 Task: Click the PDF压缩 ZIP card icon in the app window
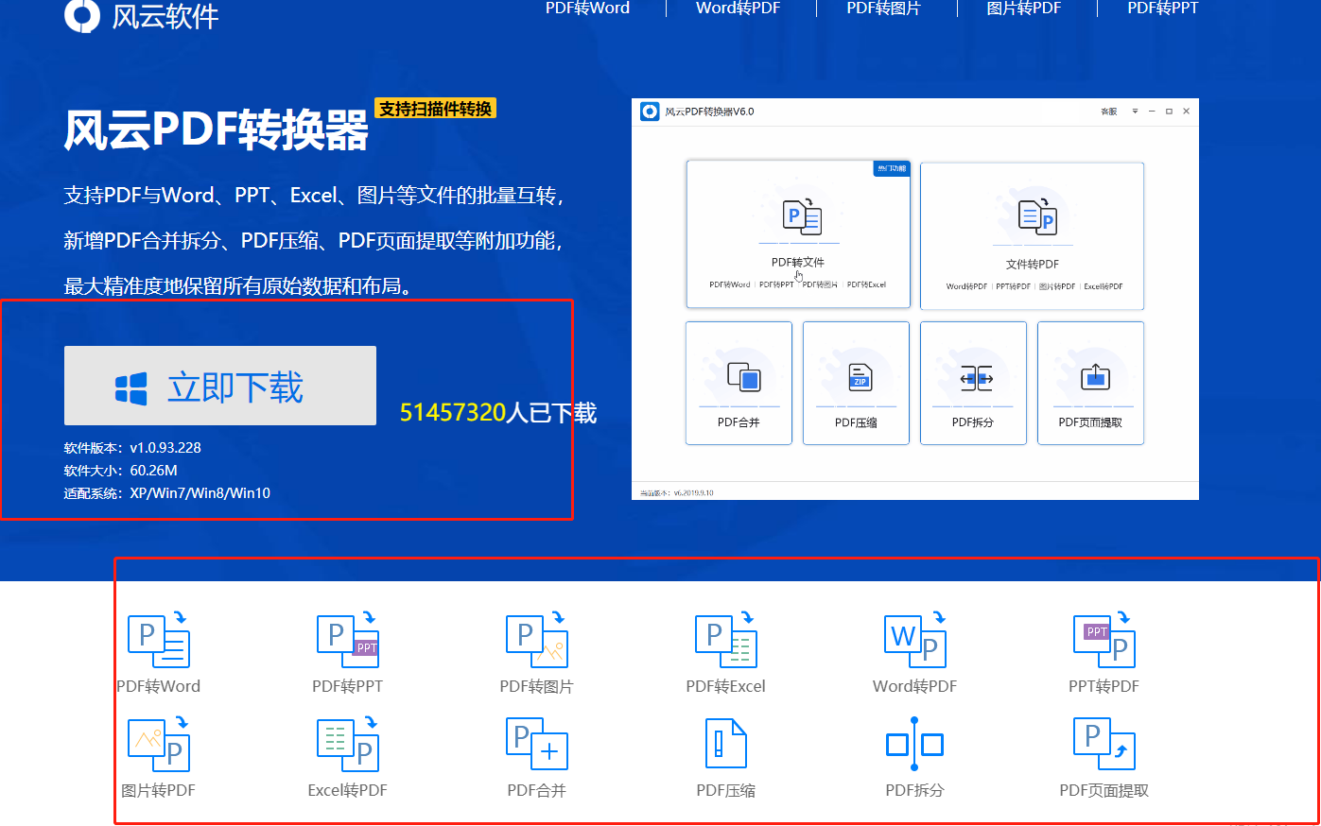pos(860,377)
